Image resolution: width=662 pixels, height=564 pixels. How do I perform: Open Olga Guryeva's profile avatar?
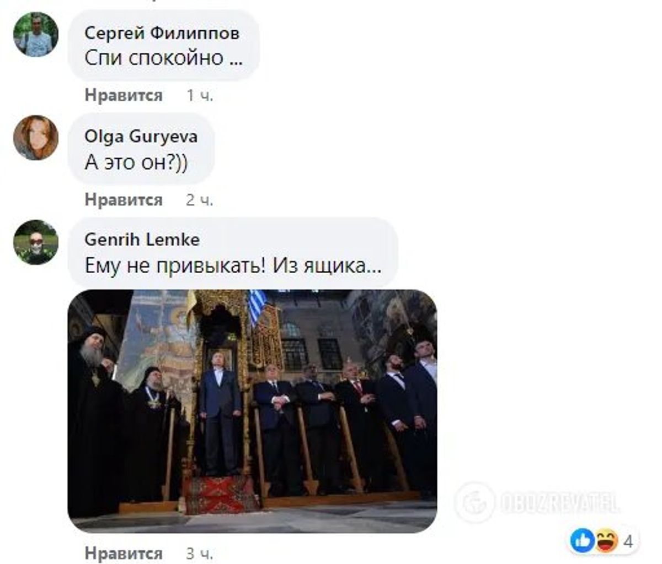(36, 138)
